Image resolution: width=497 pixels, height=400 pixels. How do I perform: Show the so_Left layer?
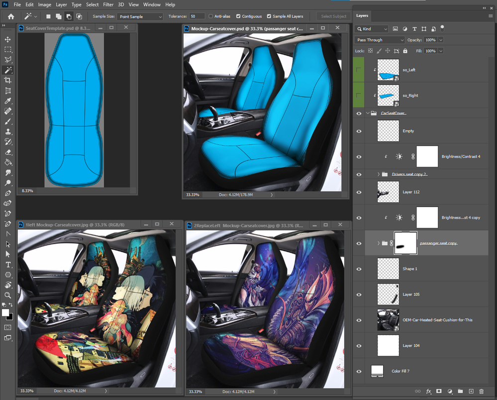tap(359, 70)
